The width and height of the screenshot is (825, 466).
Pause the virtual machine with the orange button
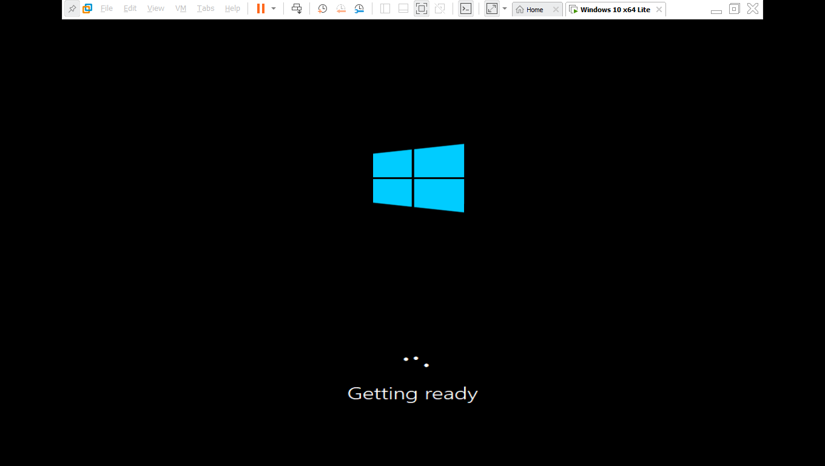[x=260, y=8]
